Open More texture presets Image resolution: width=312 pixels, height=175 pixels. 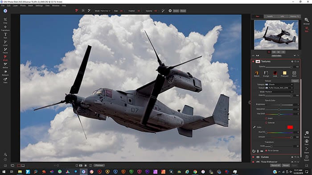pos(294,73)
